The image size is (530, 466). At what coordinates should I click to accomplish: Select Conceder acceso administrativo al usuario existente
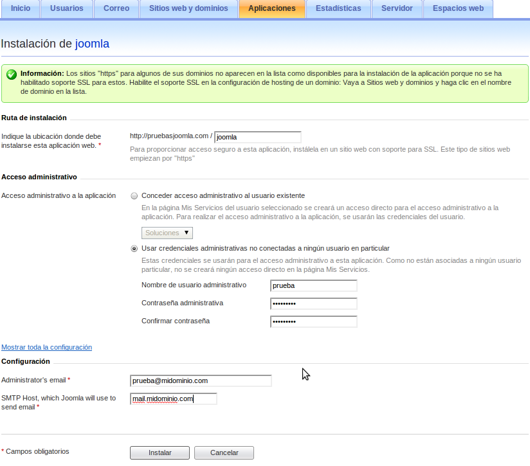(x=134, y=196)
